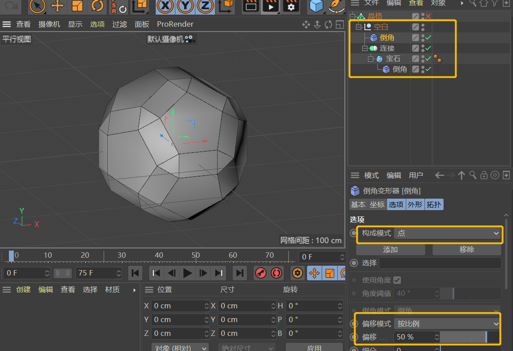This screenshot has height=351, width=513.
Task: Activate the Rotate tool in top toolbar
Action: click(97, 6)
